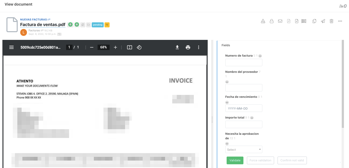The width and height of the screenshot is (349, 168).
Task: Rotate PDF page counterclockwise
Action: point(139,47)
